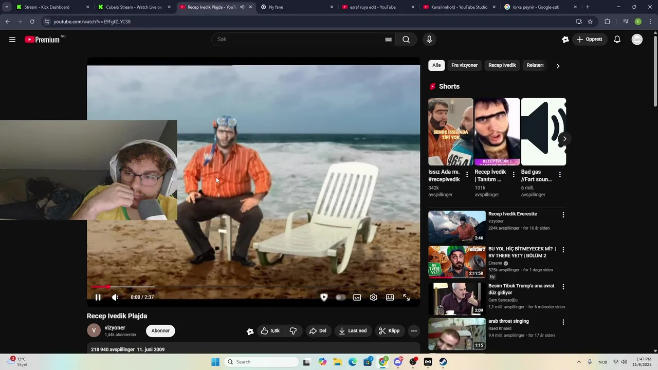Create content with Opprett button

tap(589, 40)
